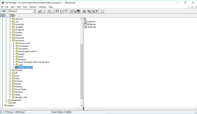Image resolution: width=197 pixels, height=114 pixels.
Task: Open the Disk menu
Action: pos(12,7)
